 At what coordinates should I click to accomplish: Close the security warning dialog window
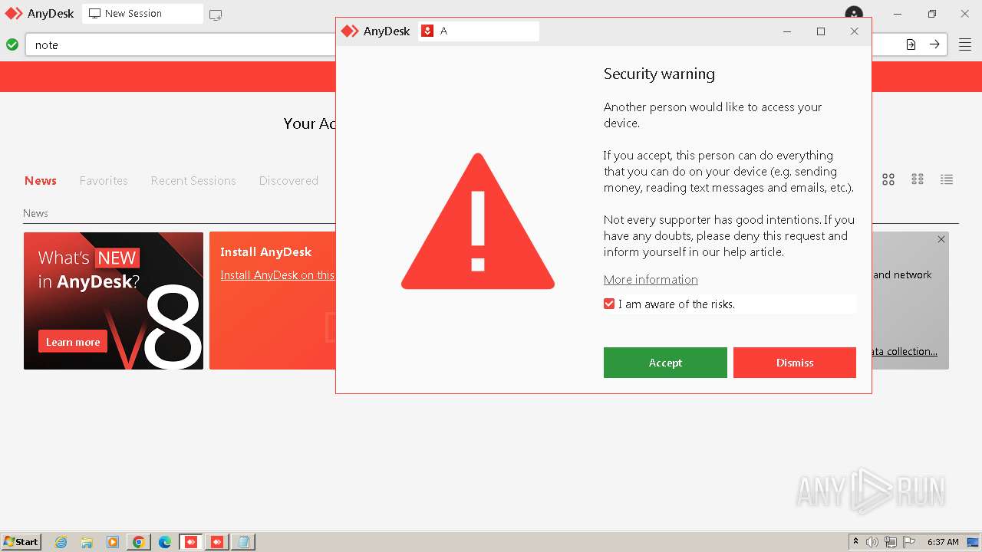coord(854,31)
